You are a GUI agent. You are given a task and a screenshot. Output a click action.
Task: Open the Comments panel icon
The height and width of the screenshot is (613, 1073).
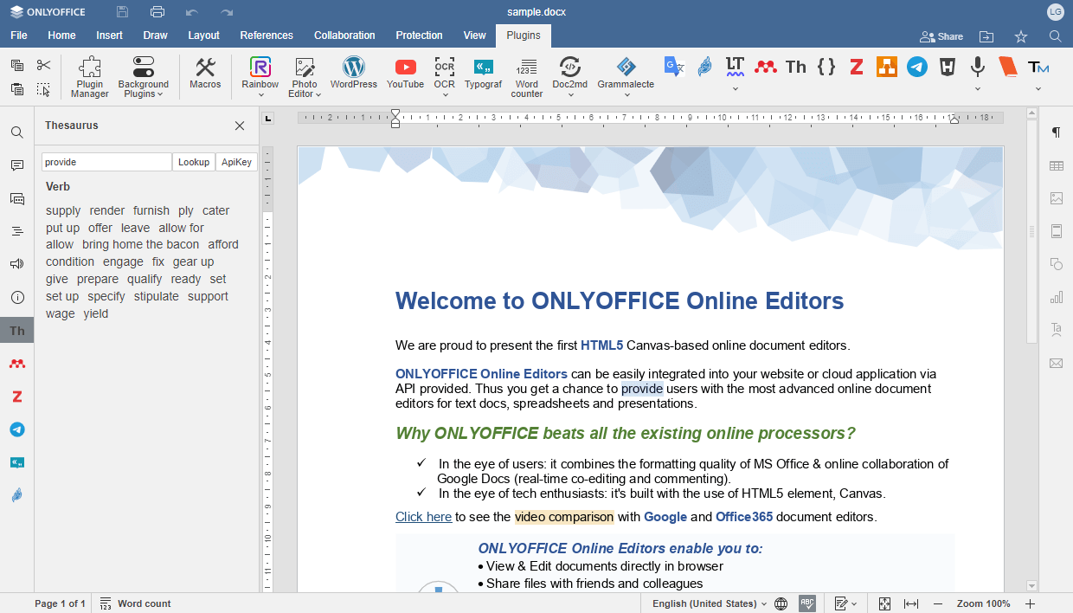tap(17, 165)
